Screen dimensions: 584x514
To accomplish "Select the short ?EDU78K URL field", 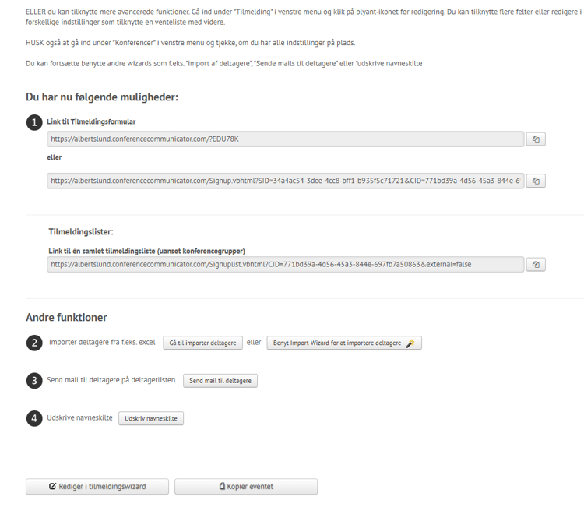I will [285, 139].
